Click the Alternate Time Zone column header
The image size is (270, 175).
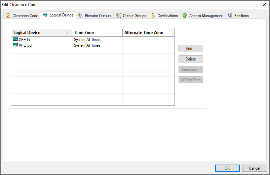pyautogui.click(x=147, y=33)
